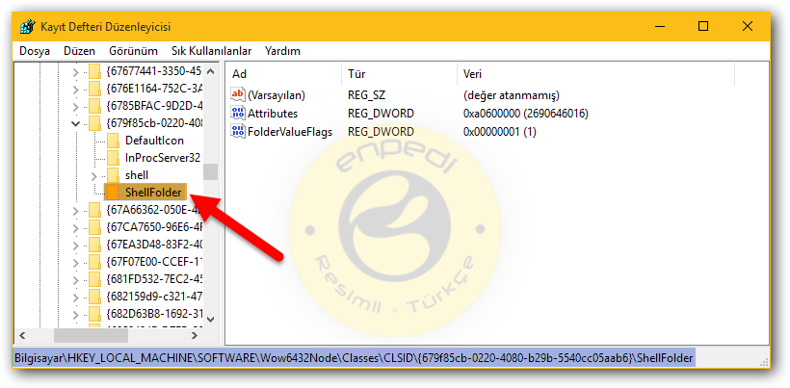Expand the {67EA3D48-83F2 key
Image resolution: width=790 pixels, height=388 pixels.
pos(75,246)
